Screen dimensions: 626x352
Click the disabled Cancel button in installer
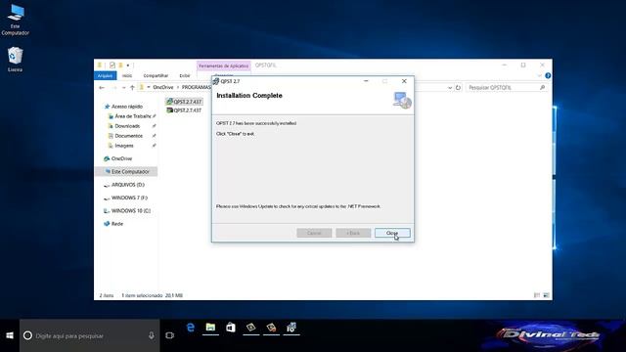(x=314, y=233)
